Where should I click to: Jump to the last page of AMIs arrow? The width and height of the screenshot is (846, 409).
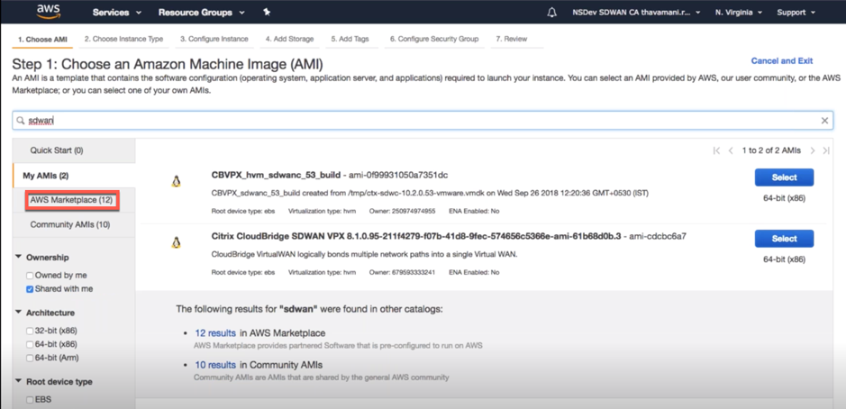[x=826, y=150]
